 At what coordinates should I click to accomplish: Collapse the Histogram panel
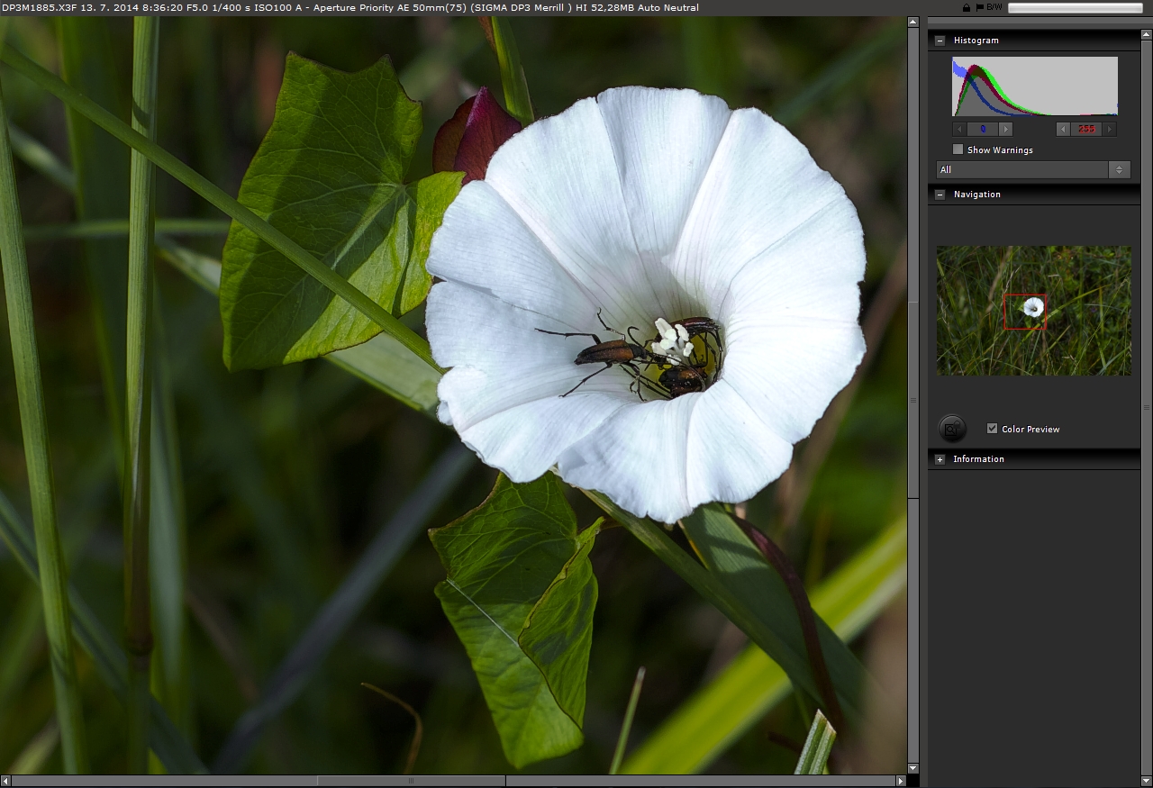940,41
